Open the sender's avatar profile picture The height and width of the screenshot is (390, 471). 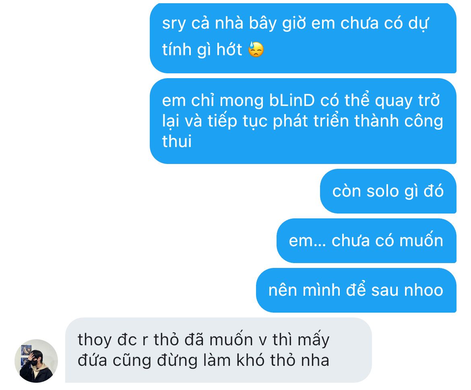[x=36, y=361]
